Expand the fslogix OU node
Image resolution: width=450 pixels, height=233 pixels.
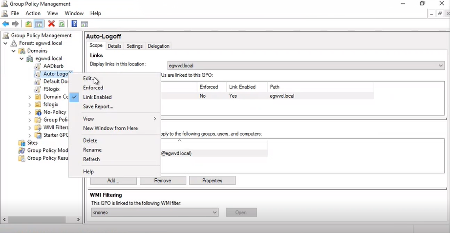29,105
